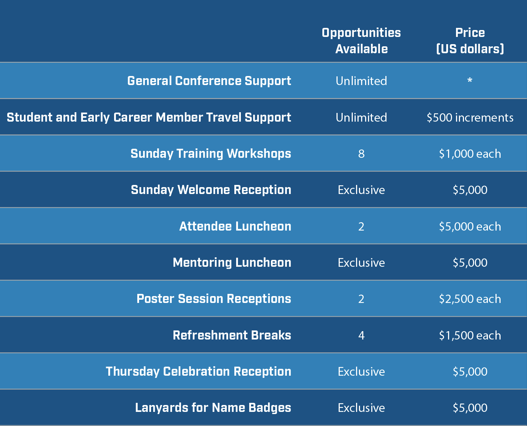This screenshot has width=527, height=426.
Task: Select Lanyards for Name Badges label
Action: point(213,408)
